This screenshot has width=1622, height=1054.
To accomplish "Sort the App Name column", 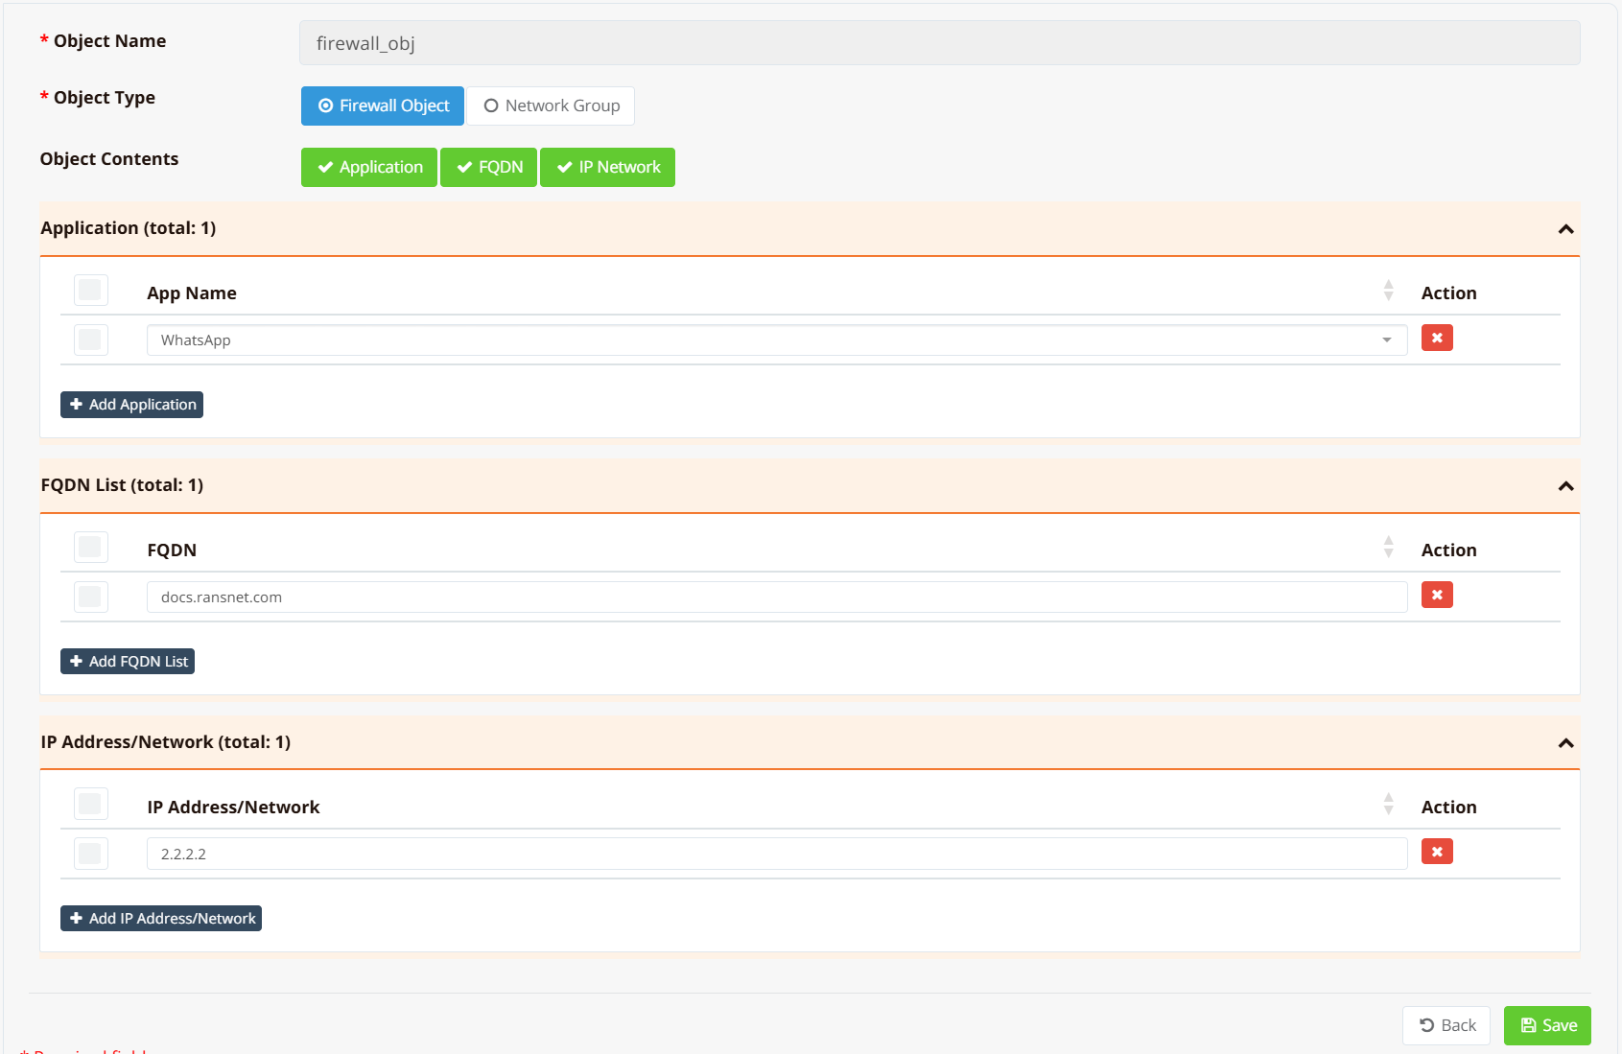I will tap(1388, 292).
